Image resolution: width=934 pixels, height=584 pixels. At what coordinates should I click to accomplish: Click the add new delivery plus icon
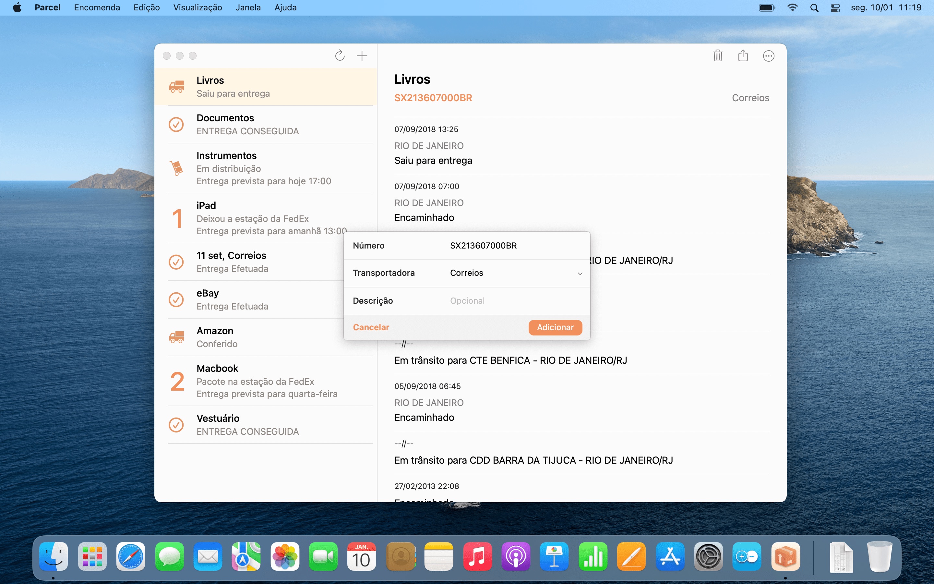(x=362, y=55)
